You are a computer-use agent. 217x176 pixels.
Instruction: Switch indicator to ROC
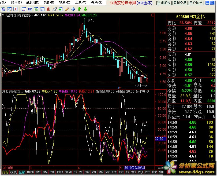click(x=154, y=172)
